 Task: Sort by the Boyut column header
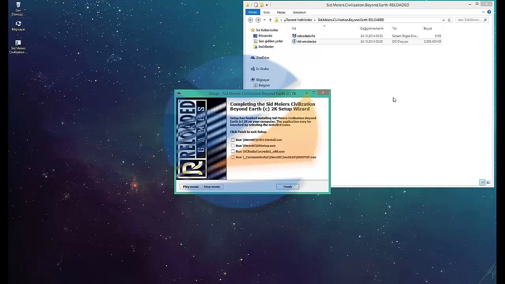pos(428,28)
